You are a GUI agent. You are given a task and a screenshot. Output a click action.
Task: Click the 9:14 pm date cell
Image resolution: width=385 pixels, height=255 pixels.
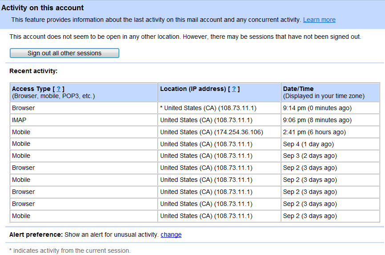point(330,108)
